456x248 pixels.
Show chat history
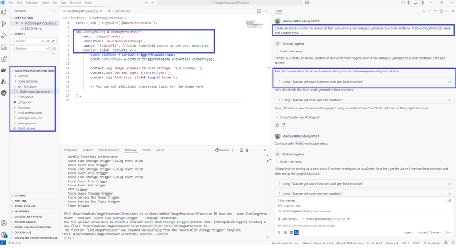tap(441, 11)
